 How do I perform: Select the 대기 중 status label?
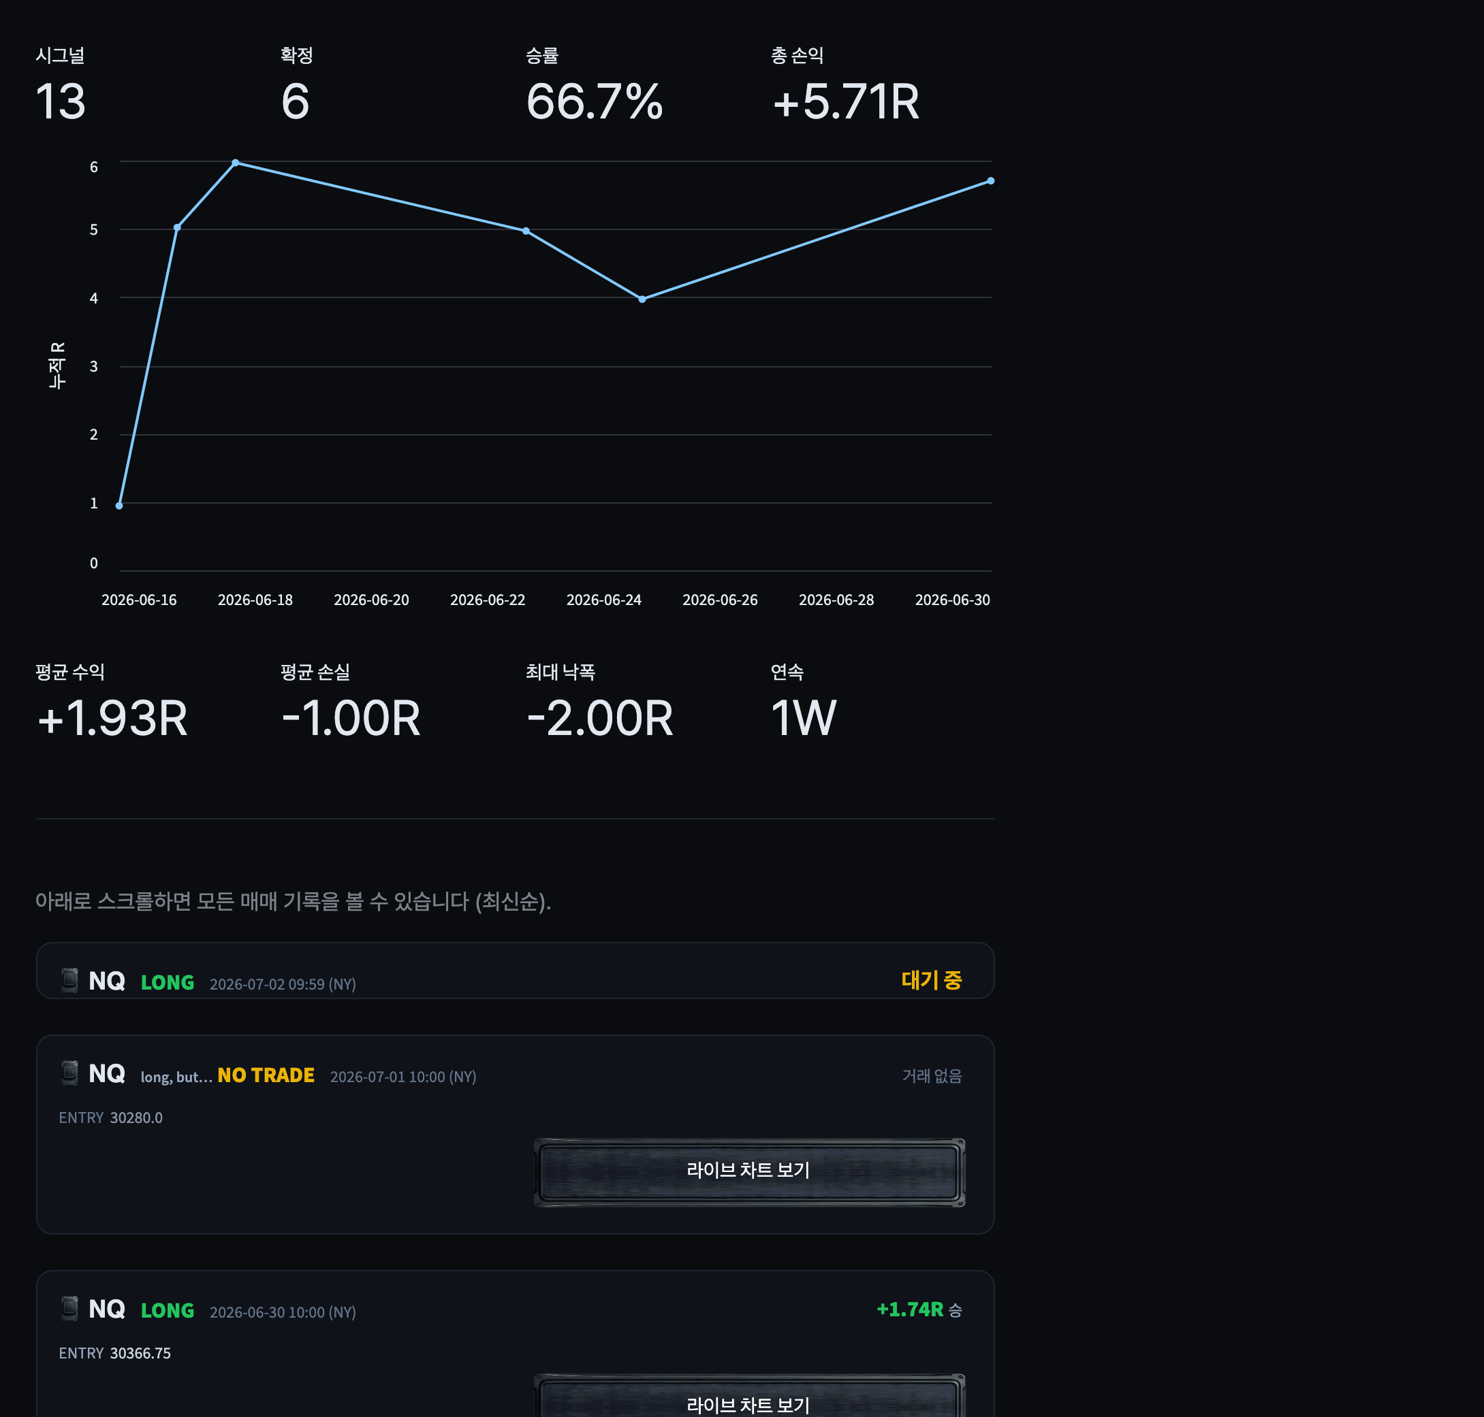tap(932, 979)
